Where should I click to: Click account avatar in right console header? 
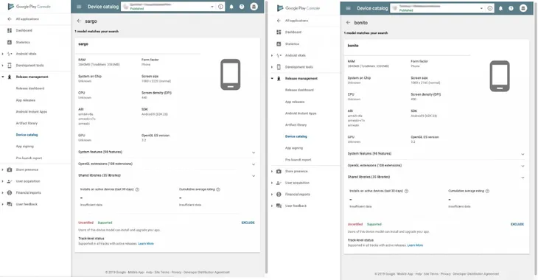pyautogui.click(x=523, y=8)
